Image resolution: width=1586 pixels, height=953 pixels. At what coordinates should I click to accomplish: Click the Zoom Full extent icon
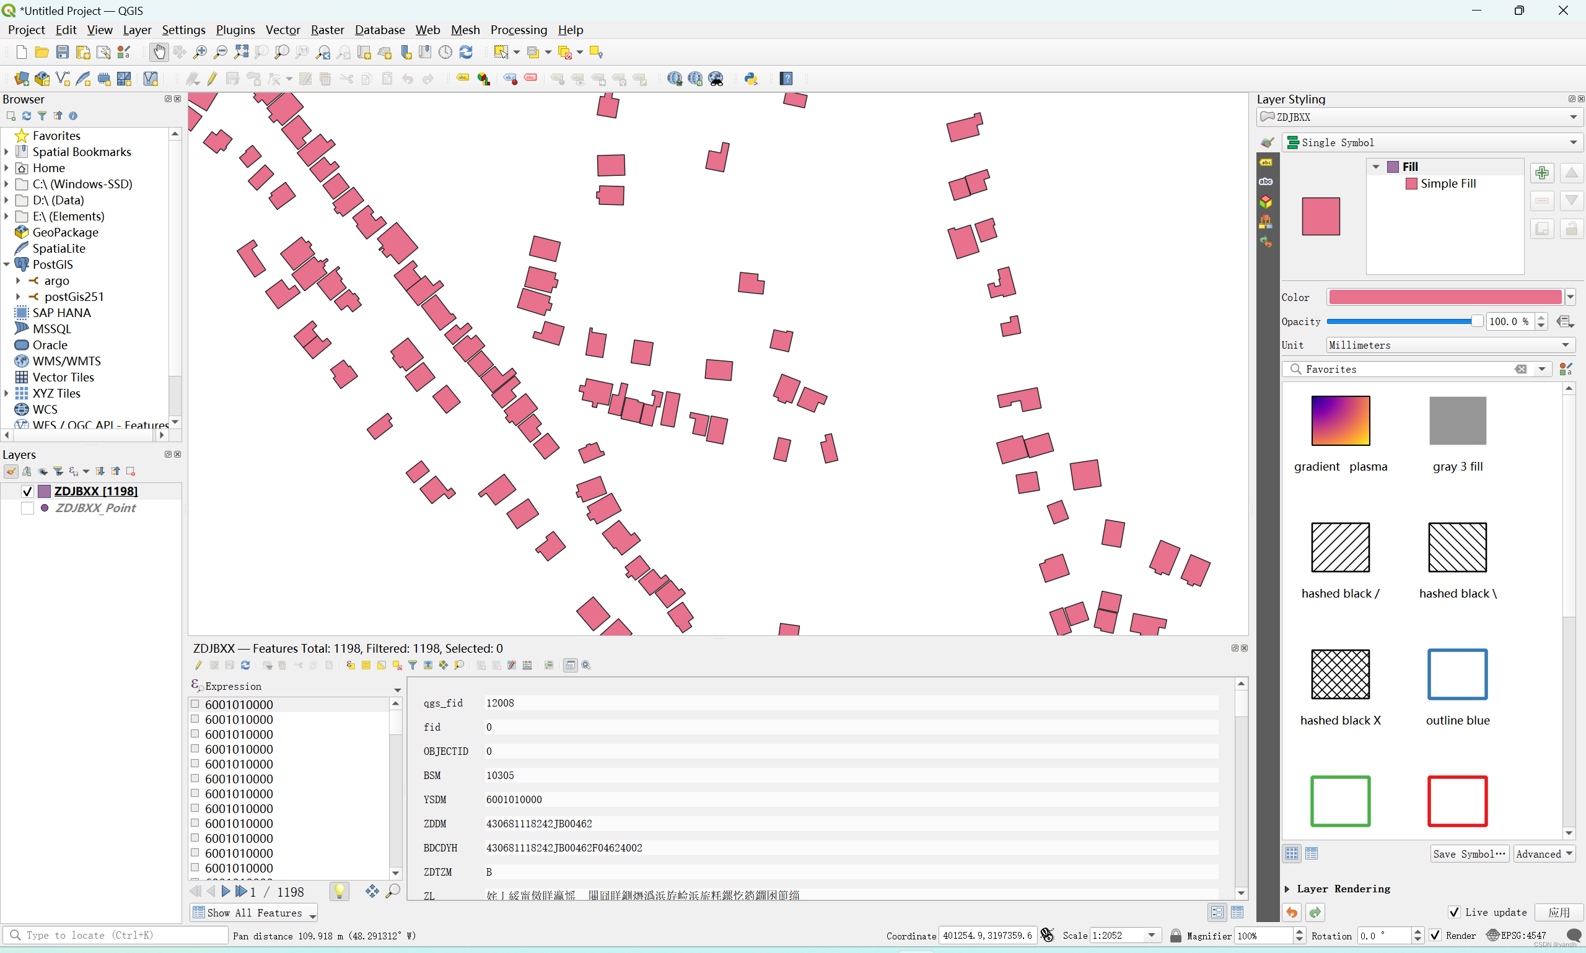pyautogui.click(x=241, y=52)
